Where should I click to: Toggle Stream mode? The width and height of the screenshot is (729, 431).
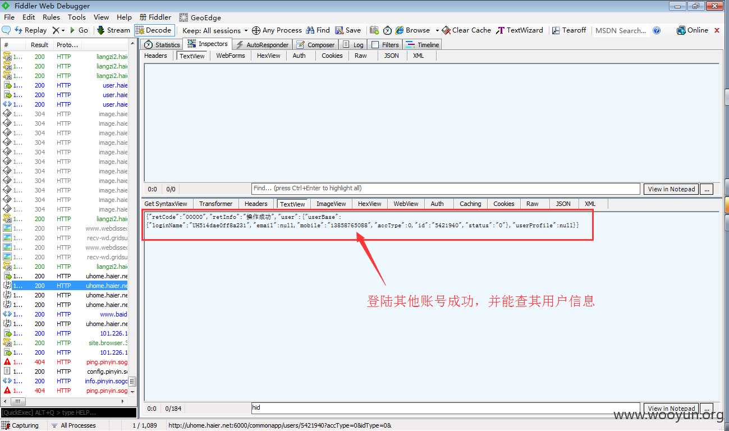pos(113,30)
